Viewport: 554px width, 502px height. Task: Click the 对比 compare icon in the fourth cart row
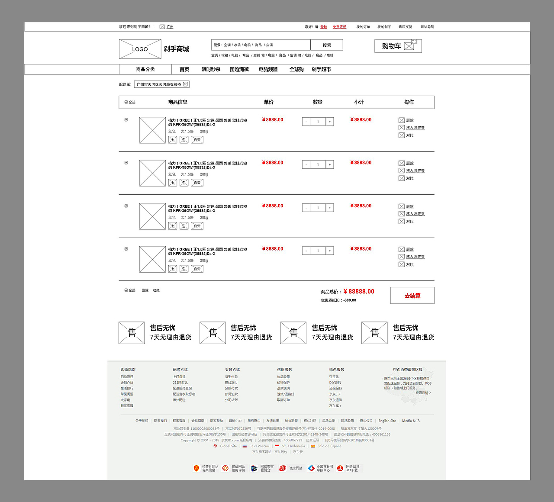[x=402, y=264]
